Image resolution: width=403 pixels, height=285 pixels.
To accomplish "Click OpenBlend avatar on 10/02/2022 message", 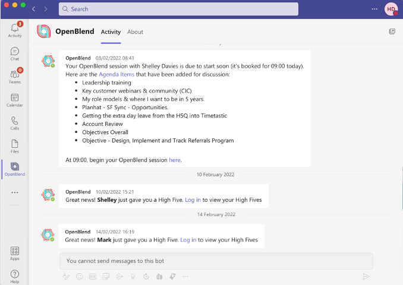I will pyautogui.click(x=48, y=195).
